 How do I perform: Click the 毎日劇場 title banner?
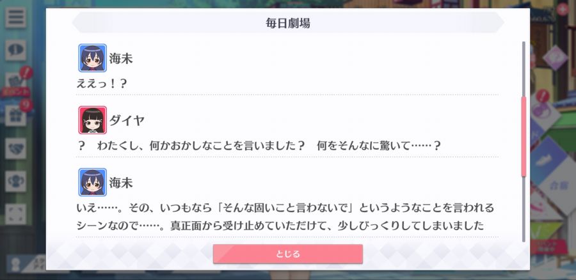point(288,23)
